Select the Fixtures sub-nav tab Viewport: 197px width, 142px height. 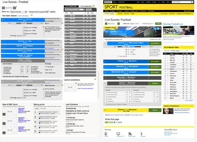[126, 14]
